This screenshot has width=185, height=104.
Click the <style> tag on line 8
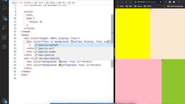tap(29, 12)
